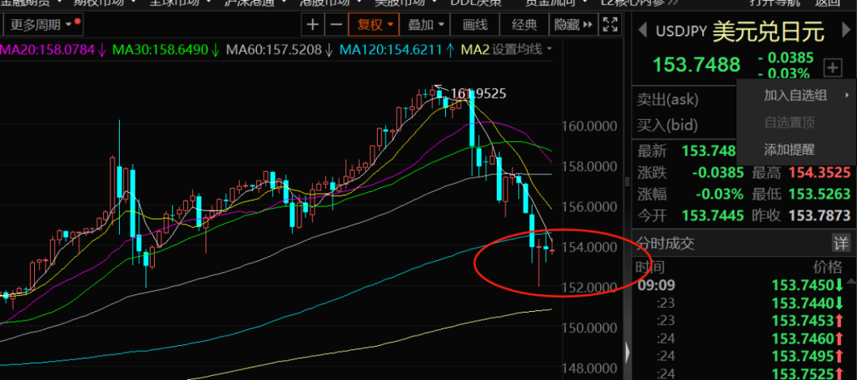Screen dimensions: 857x380
Task: Select 添加提醒 in the context menu
Action: point(789,149)
